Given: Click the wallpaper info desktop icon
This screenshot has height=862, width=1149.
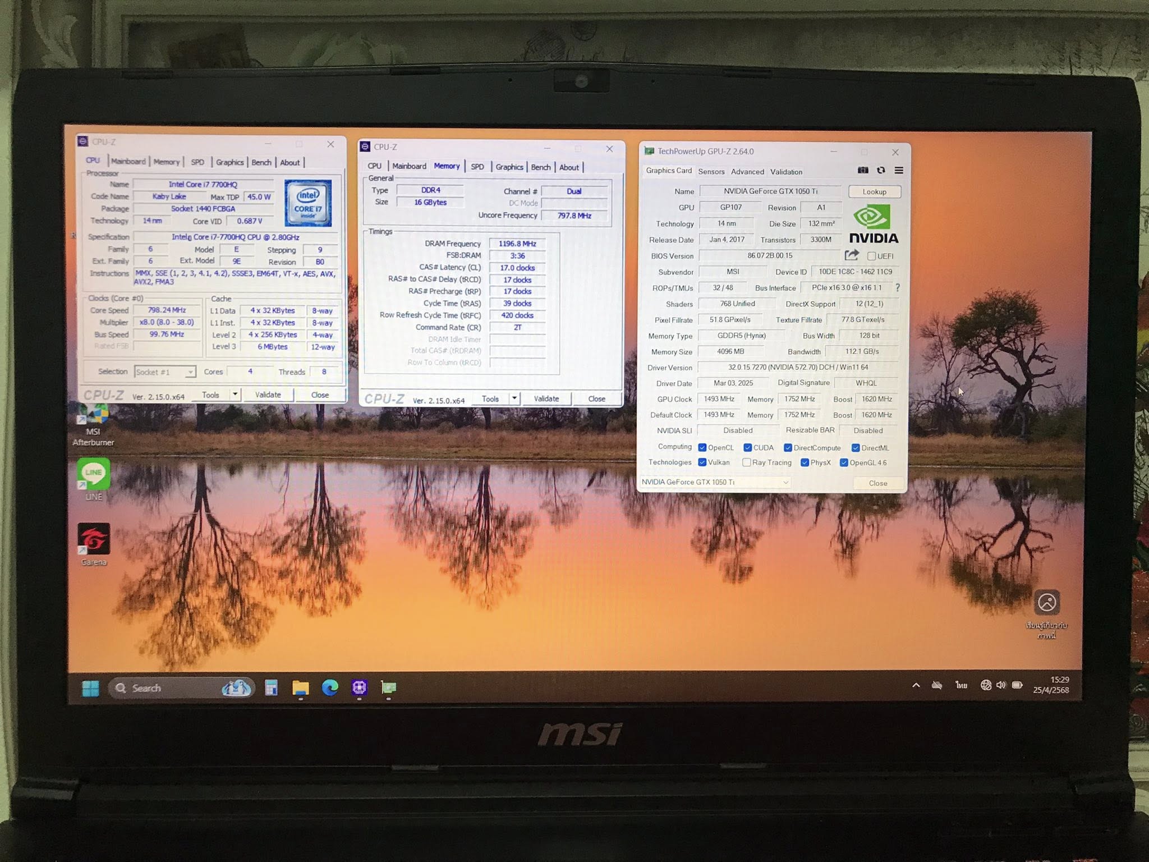Looking at the screenshot, I should (x=1047, y=613).
